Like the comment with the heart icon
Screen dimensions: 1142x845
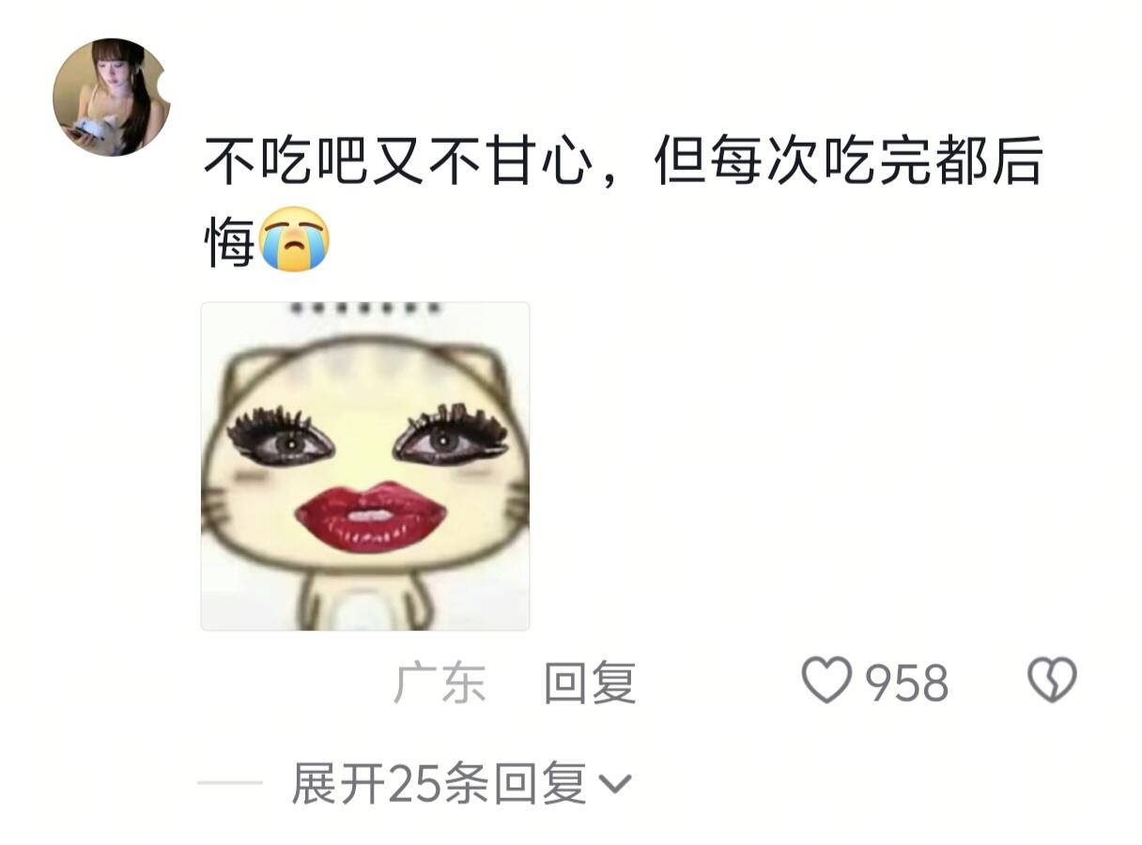tap(826, 681)
